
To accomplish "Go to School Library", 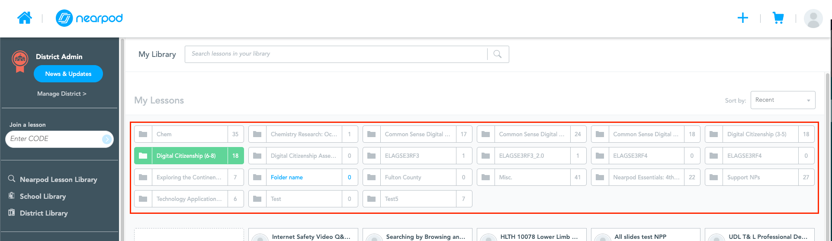I will click(42, 196).
